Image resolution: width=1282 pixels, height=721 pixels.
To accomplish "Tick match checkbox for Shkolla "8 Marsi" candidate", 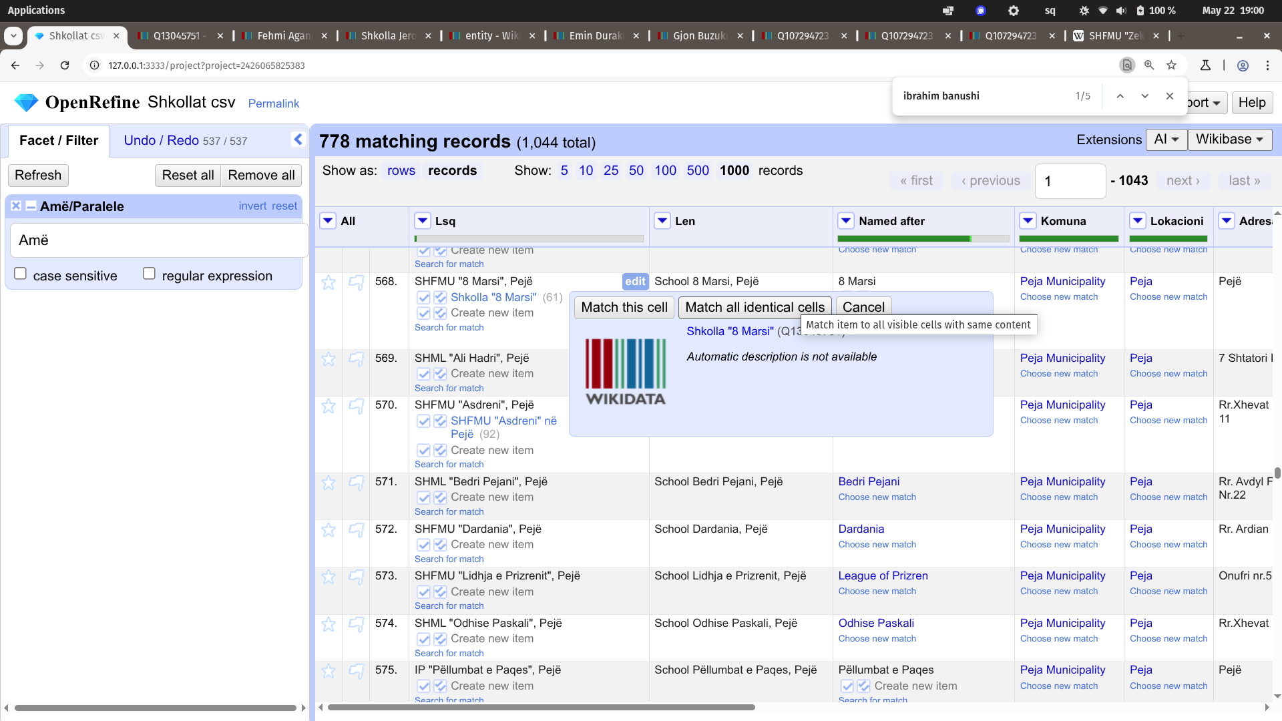I will [423, 298].
